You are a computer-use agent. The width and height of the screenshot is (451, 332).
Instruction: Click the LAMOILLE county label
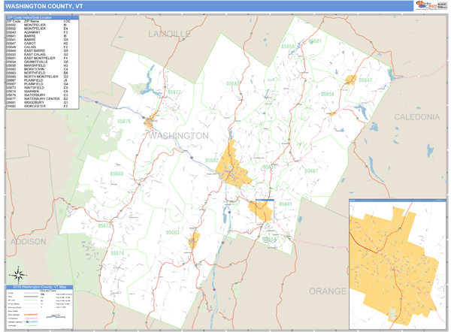click(169, 34)
